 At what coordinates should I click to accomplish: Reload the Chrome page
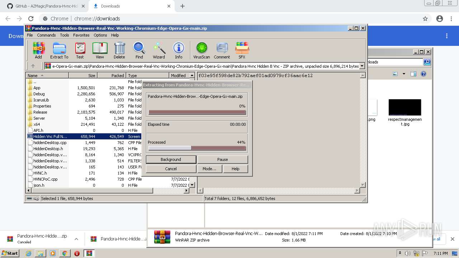pos(31,19)
